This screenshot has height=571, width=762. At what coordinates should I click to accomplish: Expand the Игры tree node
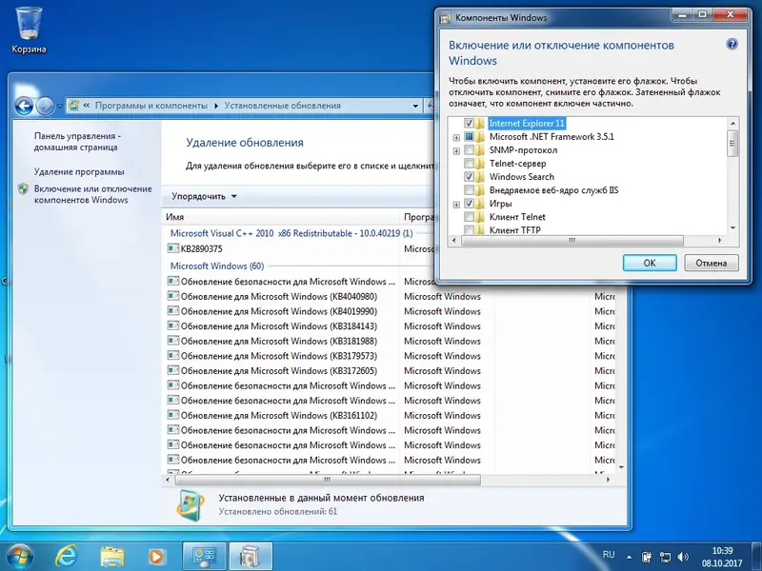(x=456, y=205)
